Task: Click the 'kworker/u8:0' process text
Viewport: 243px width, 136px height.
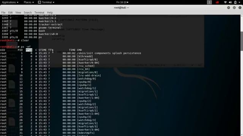Action: coord(48,34)
